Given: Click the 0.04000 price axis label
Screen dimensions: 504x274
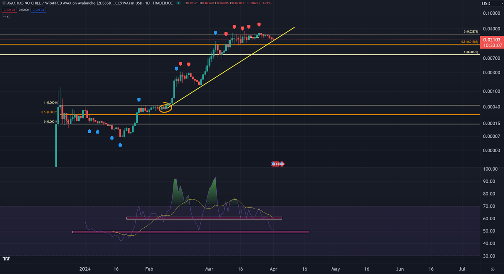Looking at the screenshot, I should 491,29.
